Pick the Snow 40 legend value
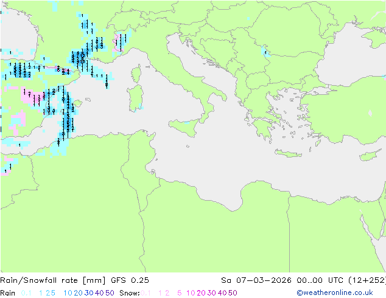The image size is (386, 298). tap(222, 293)
